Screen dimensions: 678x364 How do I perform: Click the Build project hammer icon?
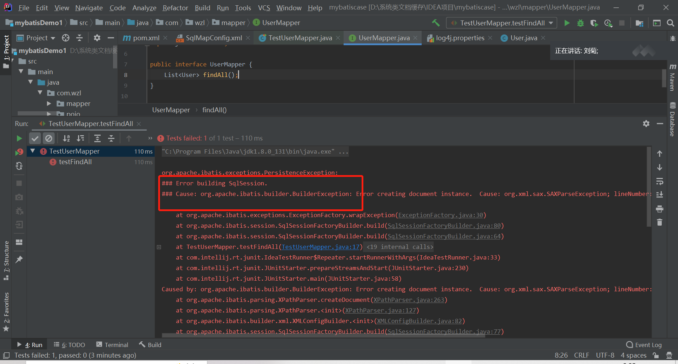[436, 23]
